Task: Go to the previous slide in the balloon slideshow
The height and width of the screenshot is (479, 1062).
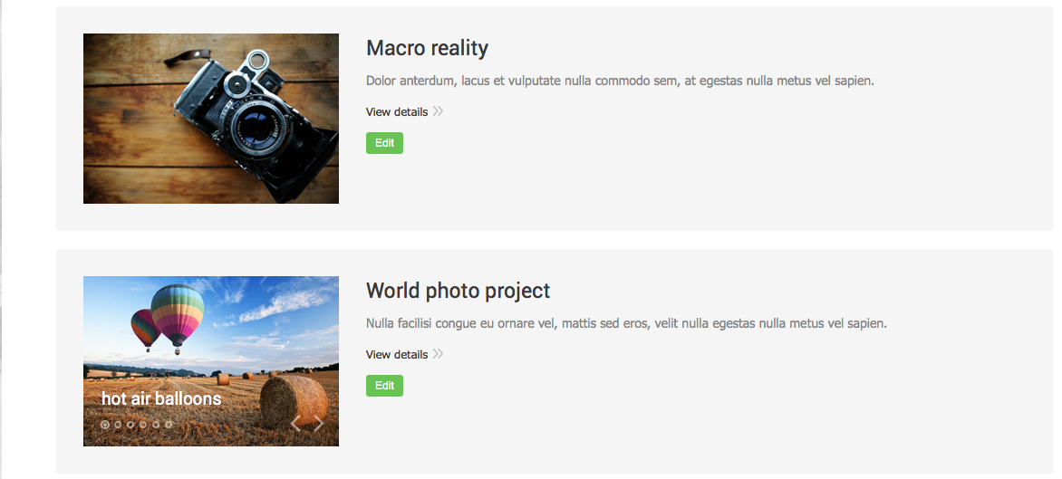Action: (295, 423)
